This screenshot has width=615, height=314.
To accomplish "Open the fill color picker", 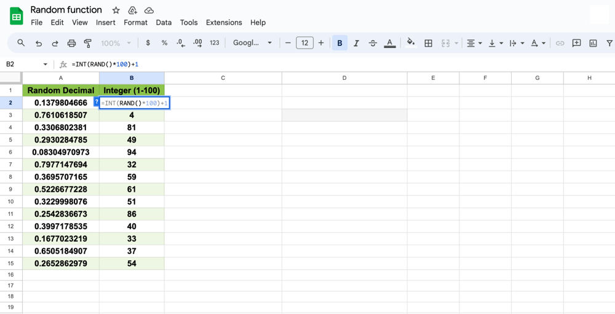I will click(x=411, y=43).
